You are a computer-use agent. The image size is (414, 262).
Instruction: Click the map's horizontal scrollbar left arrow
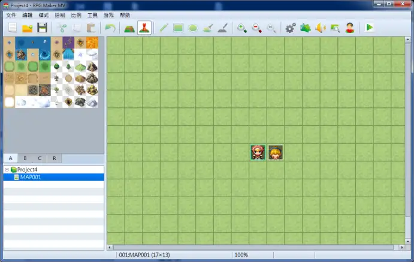(x=110, y=248)
